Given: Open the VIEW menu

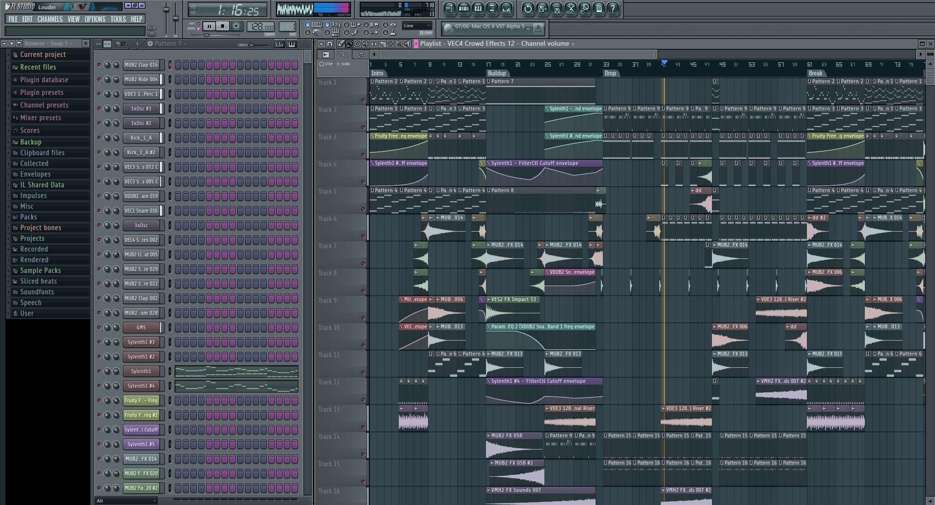Looking at the screenshot, I should [x=74, y=19].
